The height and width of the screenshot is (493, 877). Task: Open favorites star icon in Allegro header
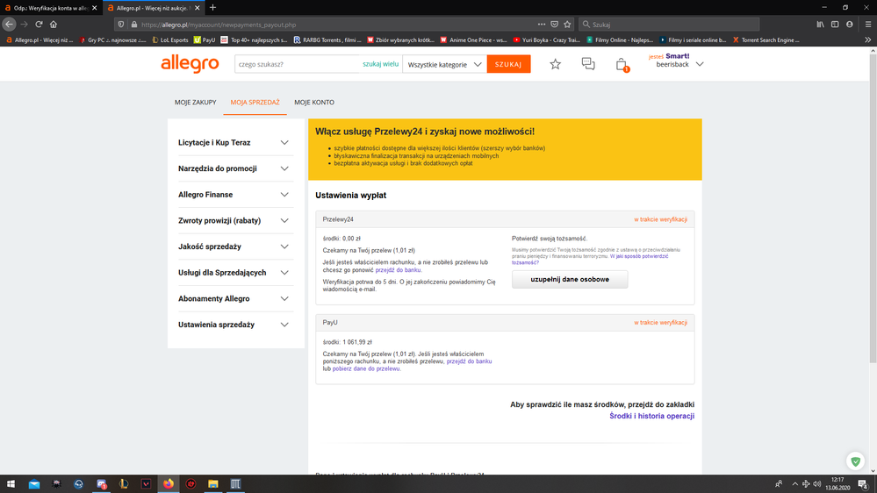(555, 64)
